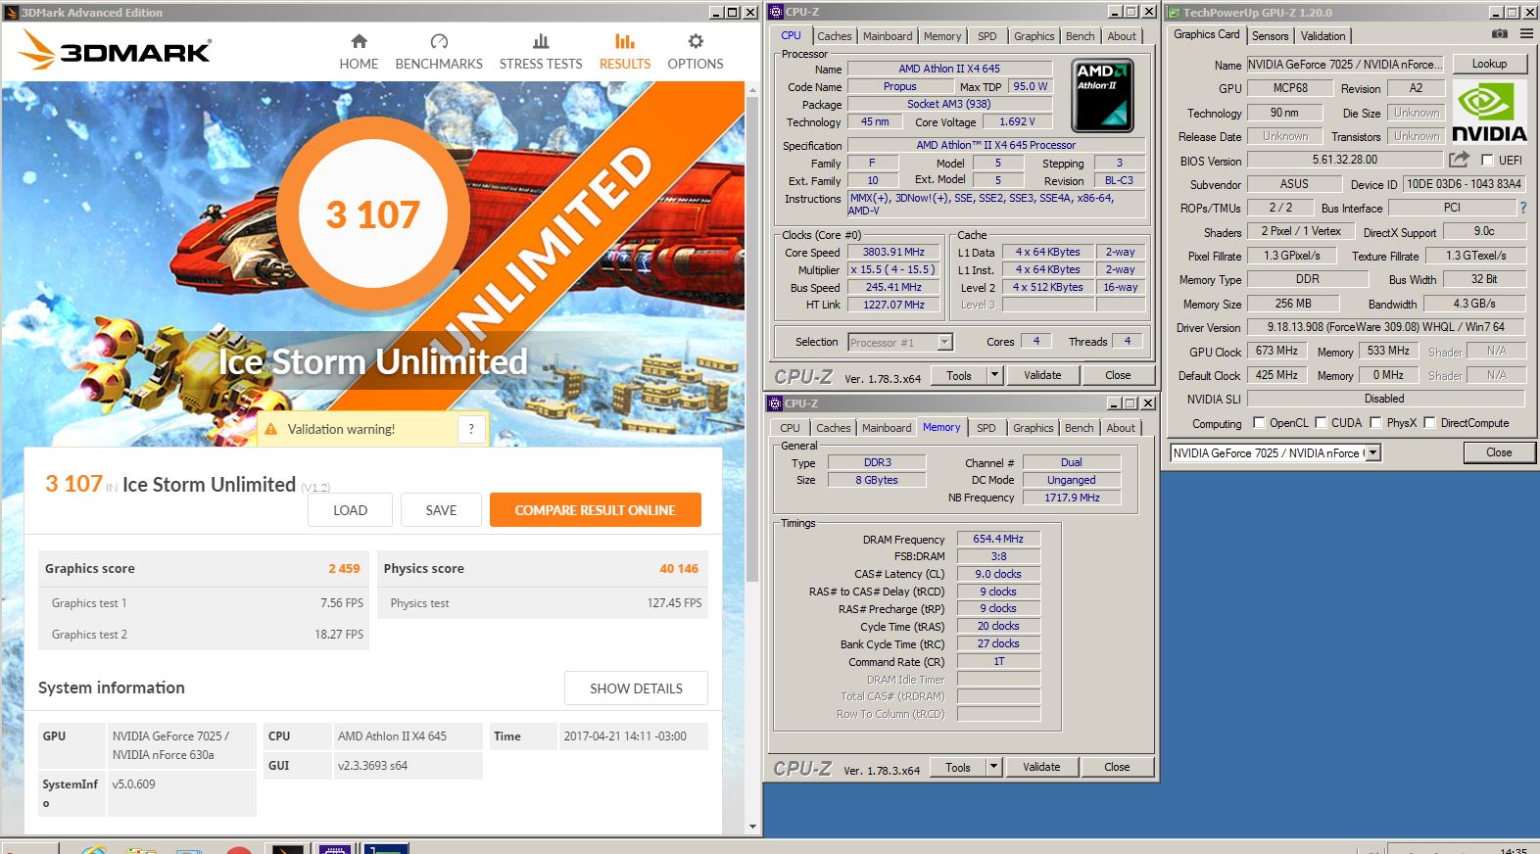This screenshot has width=1540, height=854.
Task: Click the Tools button in lower CPU-Z
Action: (958, 767)
